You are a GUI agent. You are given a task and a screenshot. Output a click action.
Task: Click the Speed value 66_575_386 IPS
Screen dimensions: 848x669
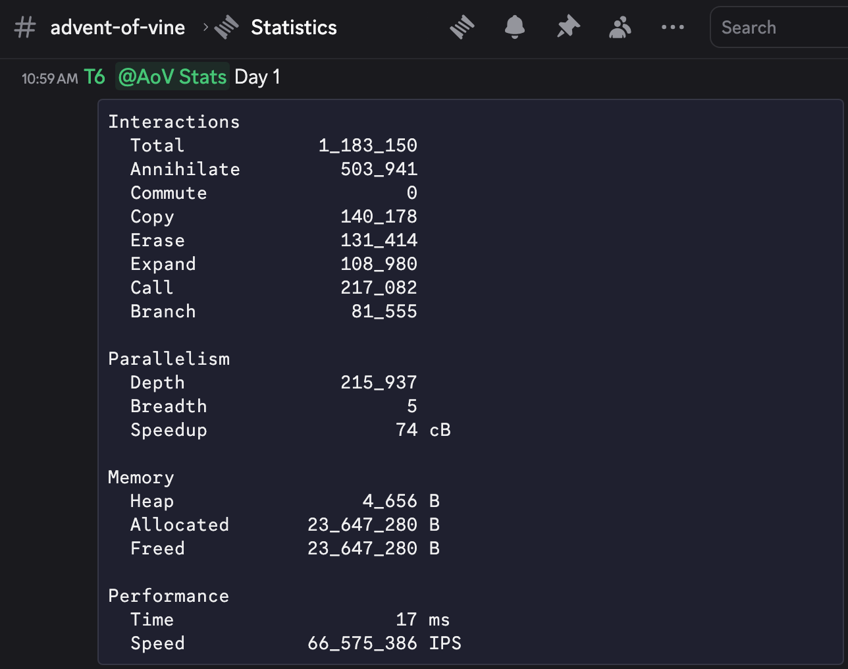pos(384,643)
